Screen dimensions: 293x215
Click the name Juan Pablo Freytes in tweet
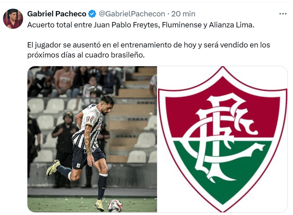pos(127,25)
